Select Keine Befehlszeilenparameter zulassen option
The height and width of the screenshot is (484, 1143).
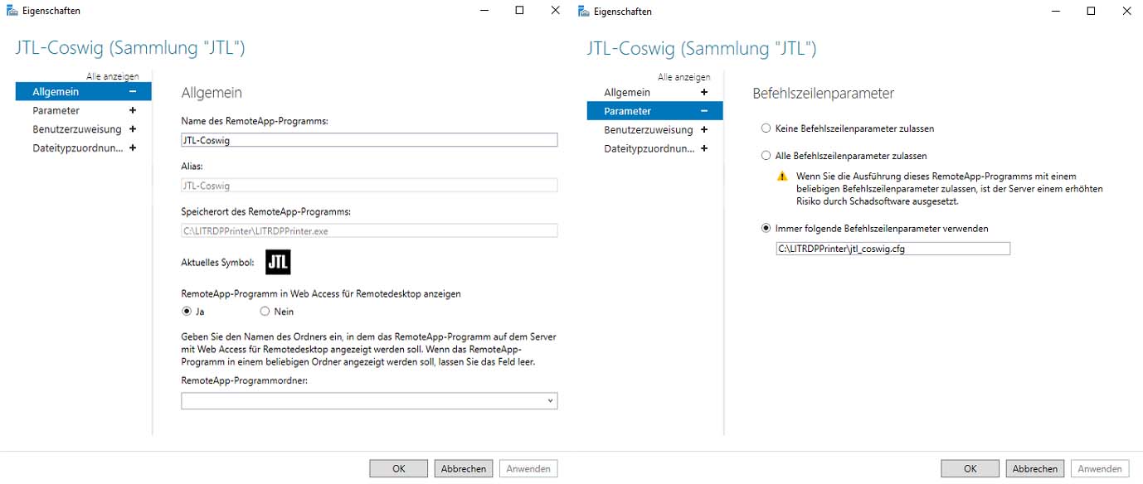pyautogui.click(x=766, y=128)
